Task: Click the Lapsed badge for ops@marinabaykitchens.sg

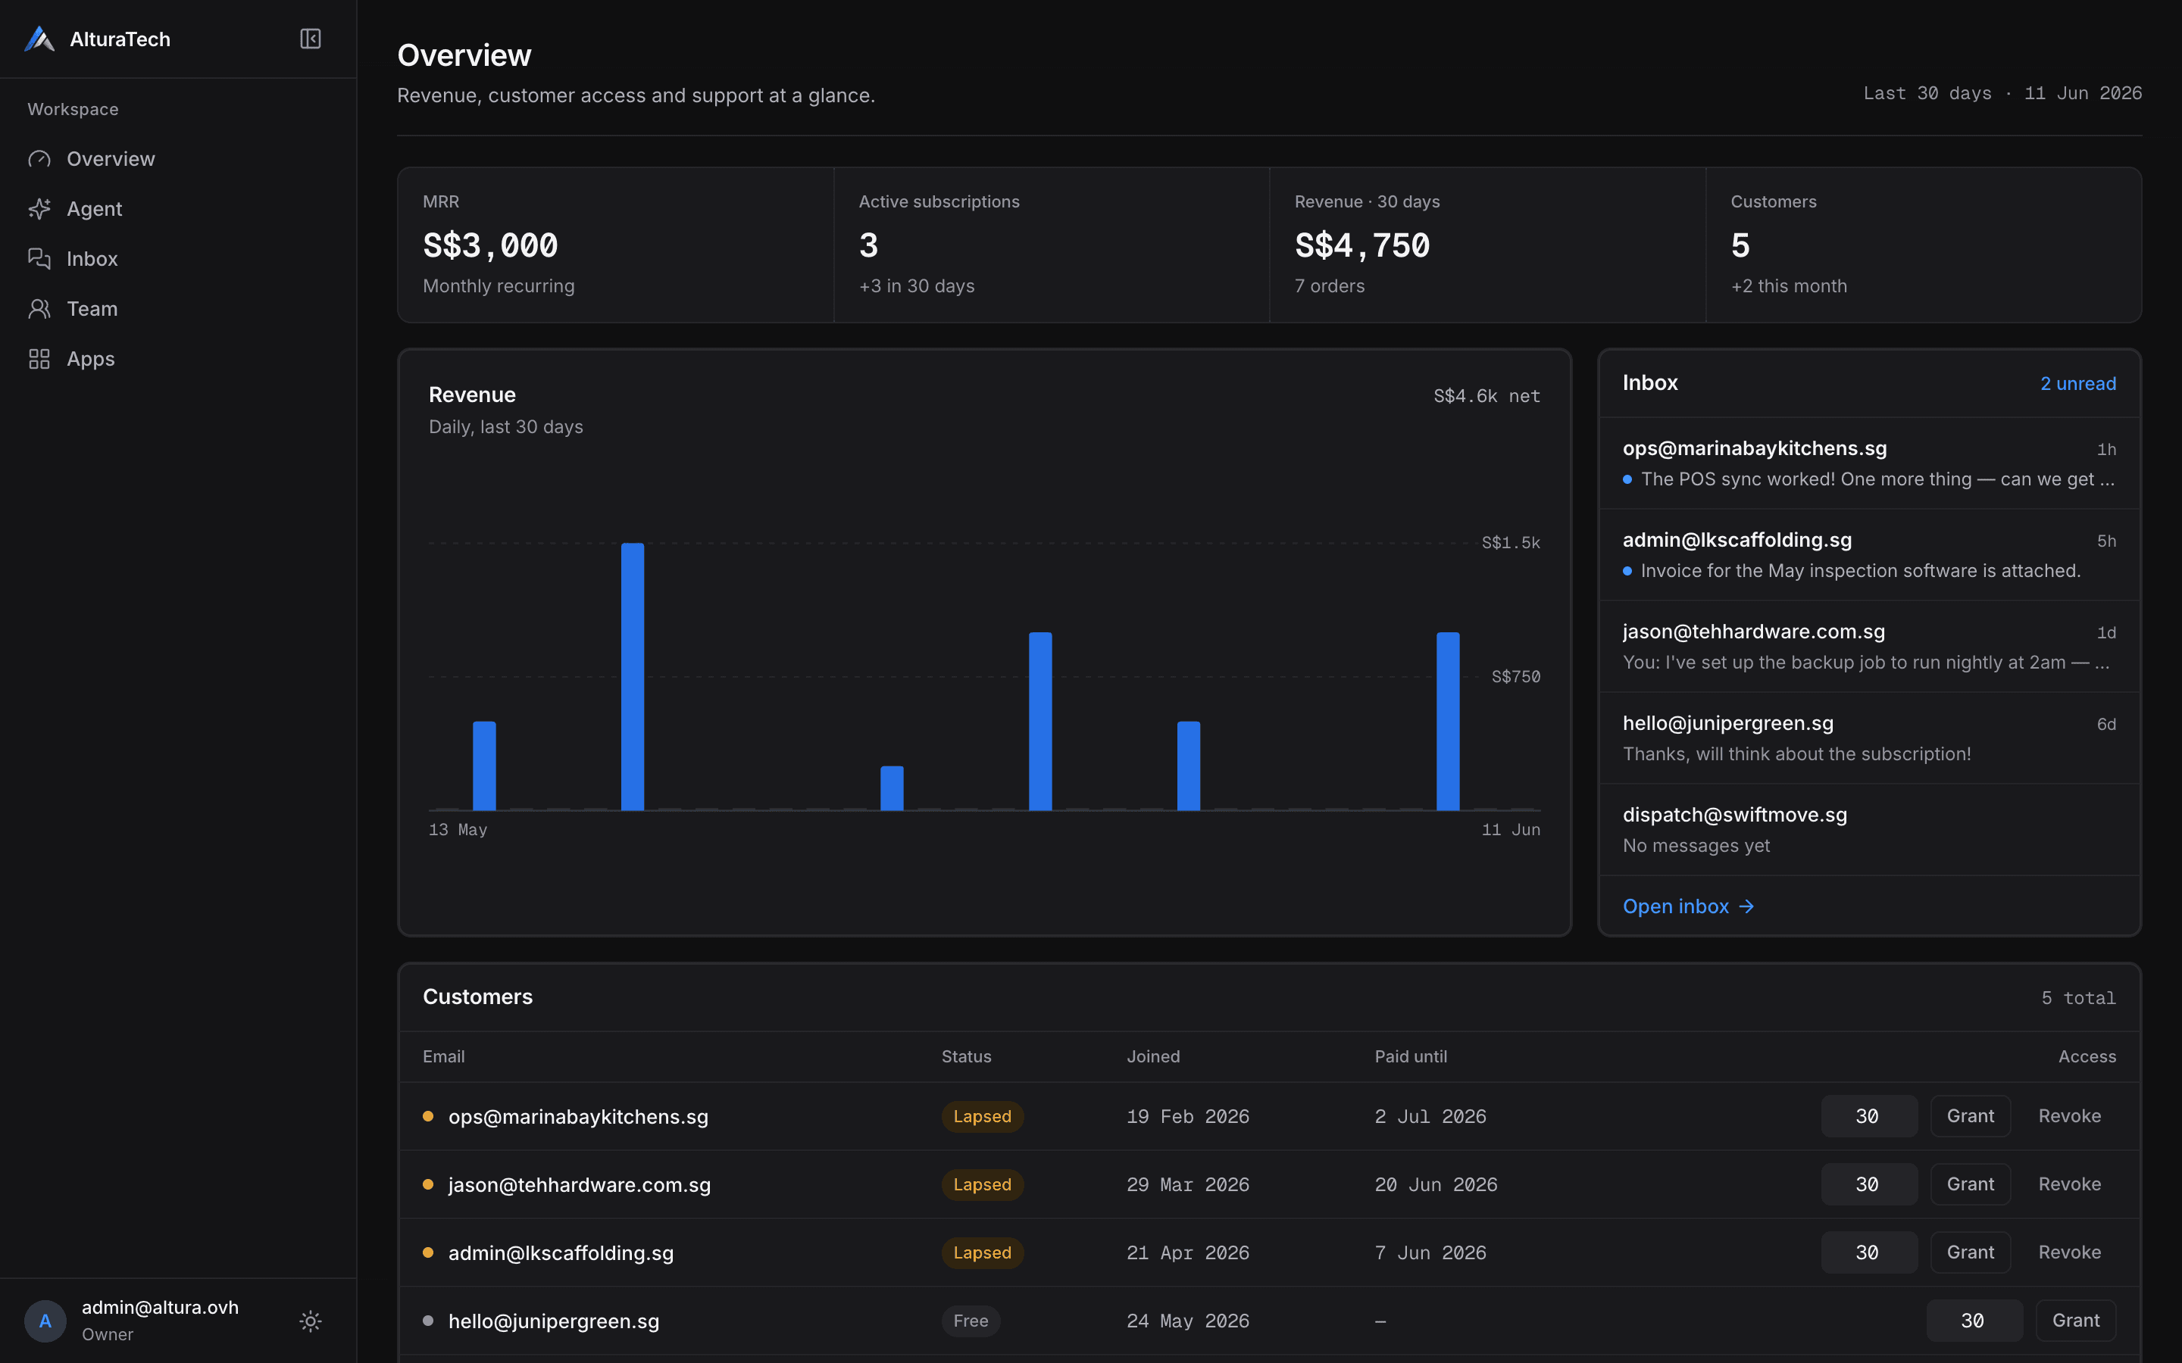Action: (982, 1116)
